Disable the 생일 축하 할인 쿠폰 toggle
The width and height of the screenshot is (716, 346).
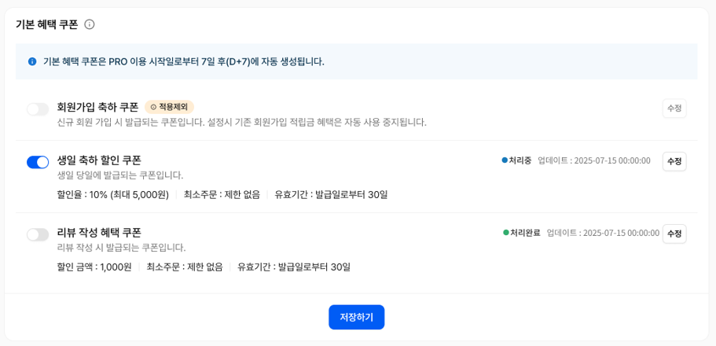pos(38,162)
